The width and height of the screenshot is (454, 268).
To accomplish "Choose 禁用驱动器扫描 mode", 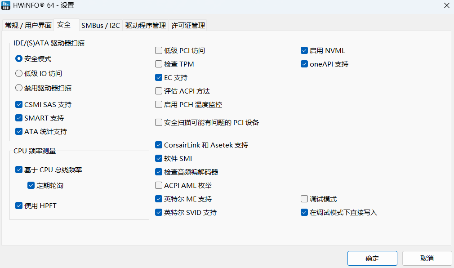I will 18,88.
